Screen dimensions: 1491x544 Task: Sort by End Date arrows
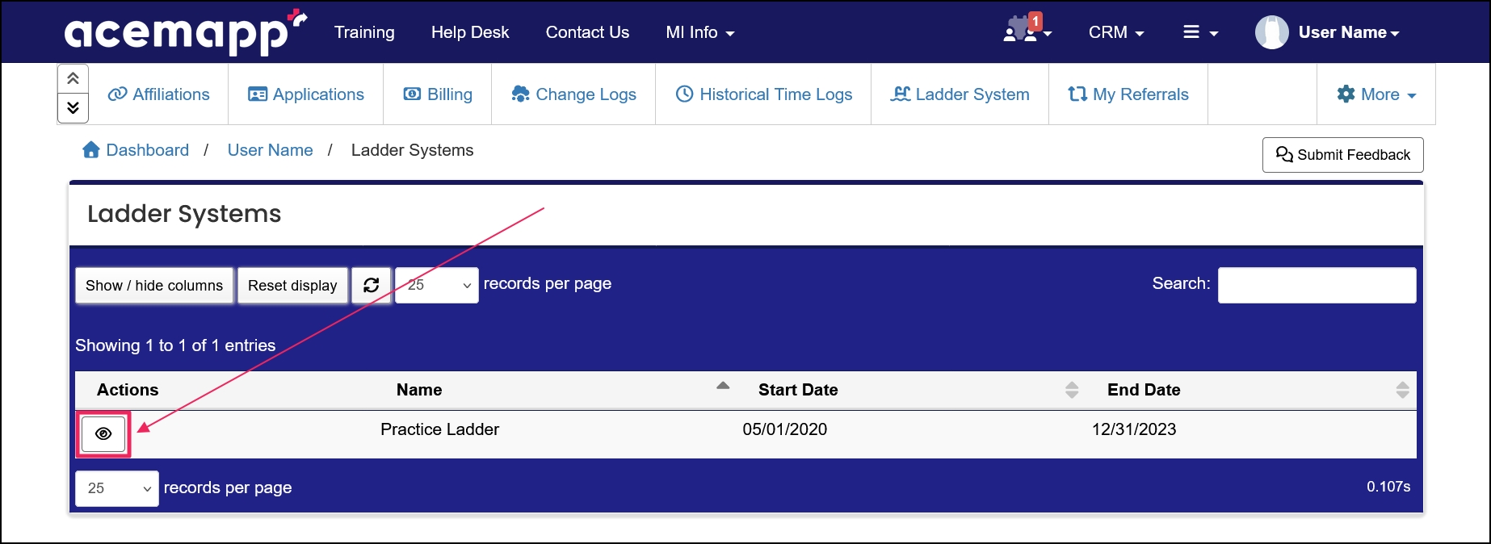tap(1402, 390)
